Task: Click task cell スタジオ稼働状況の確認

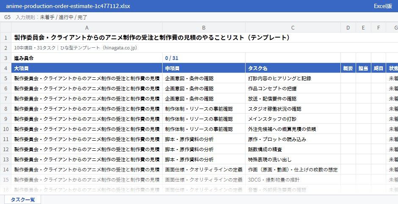Action: pyautogui.click(x=293, y=109)
